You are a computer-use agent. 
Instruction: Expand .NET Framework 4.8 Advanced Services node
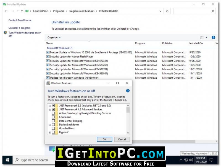pos(50,110)
